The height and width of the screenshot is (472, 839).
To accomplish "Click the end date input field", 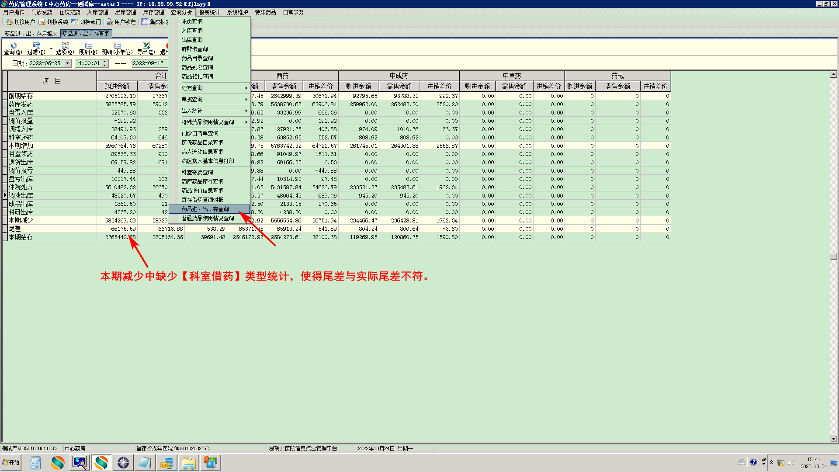I will (148, 63).
